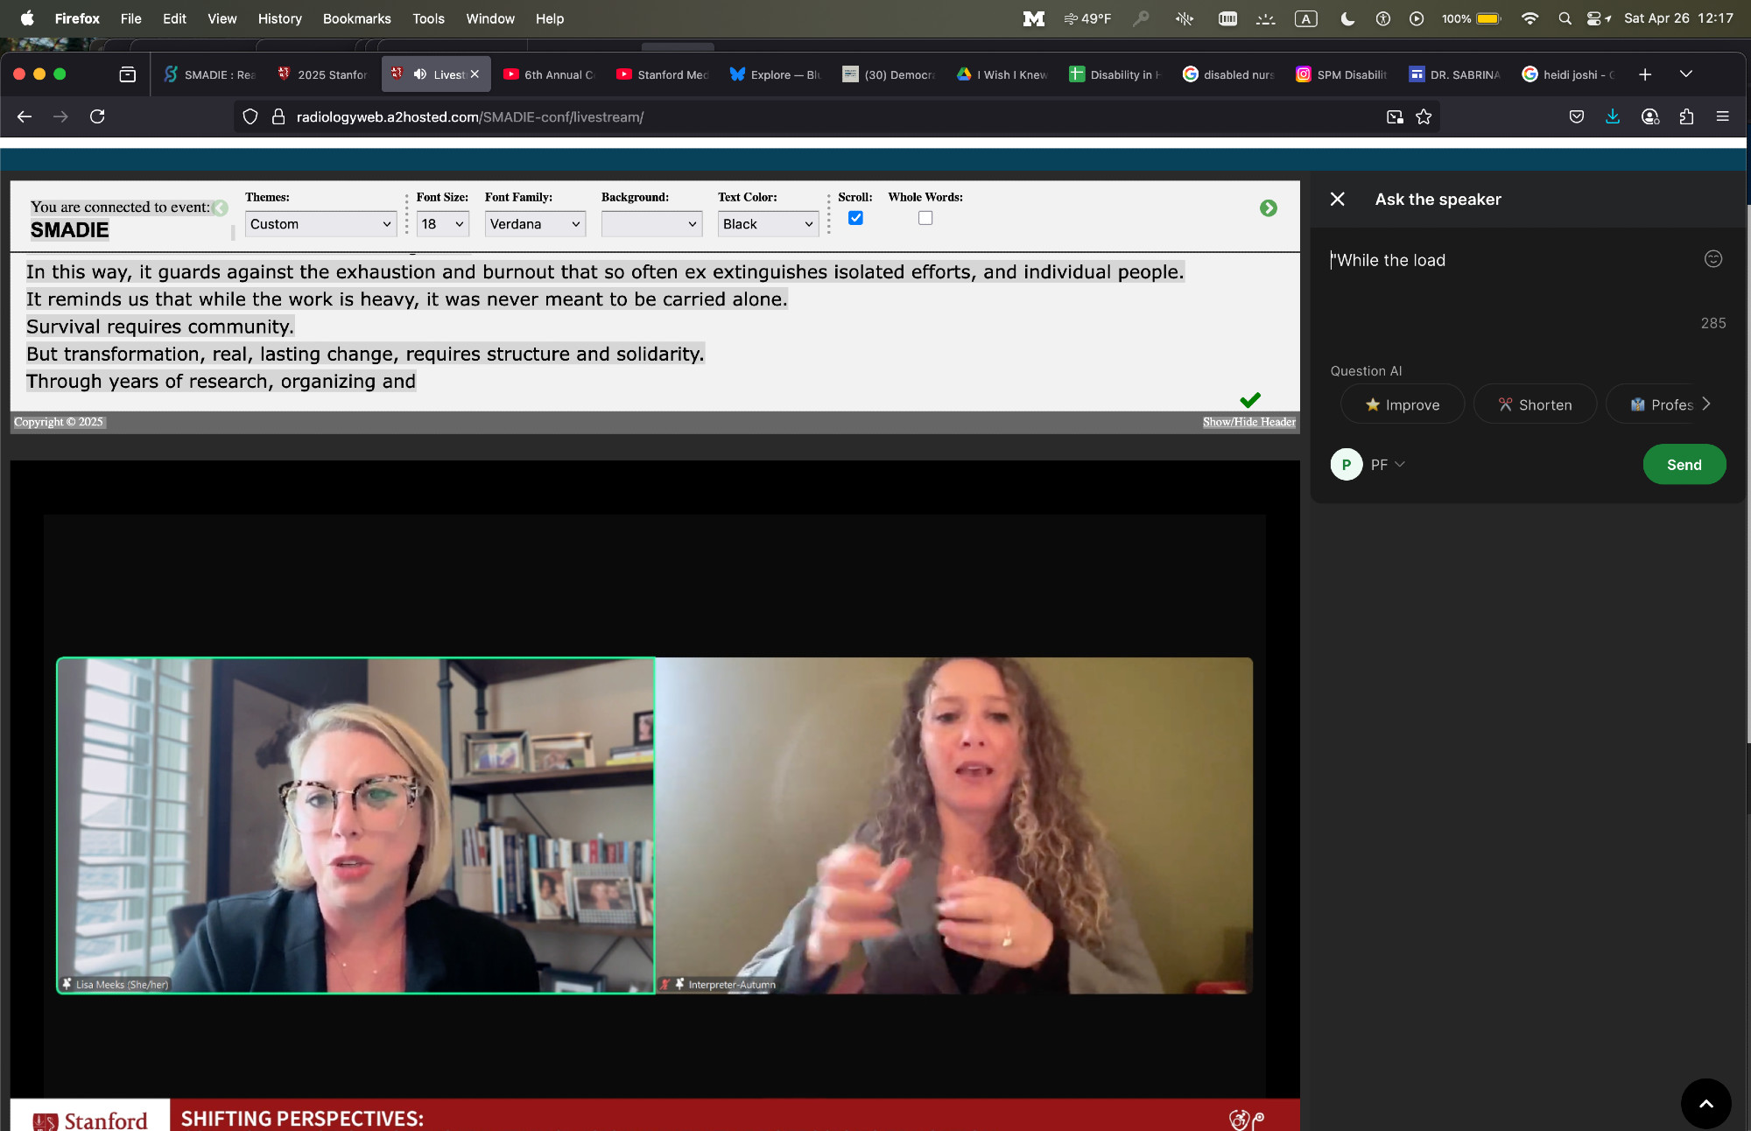The image size is (1751, 1131).
Task: Close the Ask the speaker panel
Action: [x=1337, y=200]
